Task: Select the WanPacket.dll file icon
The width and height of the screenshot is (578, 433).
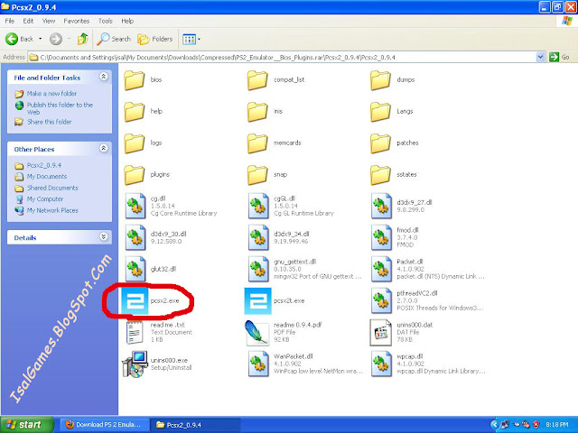Action: [x=258, y=364]
